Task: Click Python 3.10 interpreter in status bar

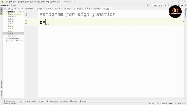Action: [x=176, y=104]
